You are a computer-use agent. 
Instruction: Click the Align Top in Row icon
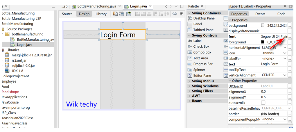155,14
